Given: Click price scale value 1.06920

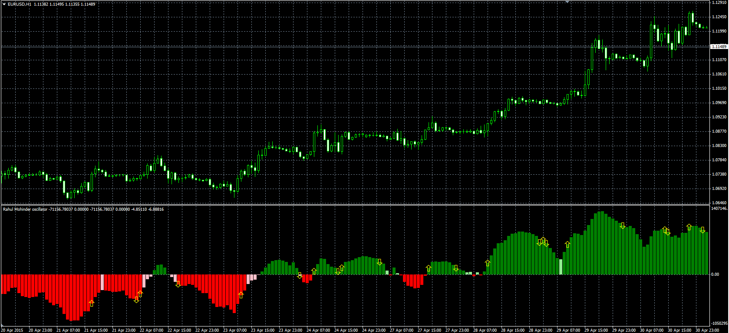Looking at the screenshot, I should pyautogui.click(x=719, y=189).
